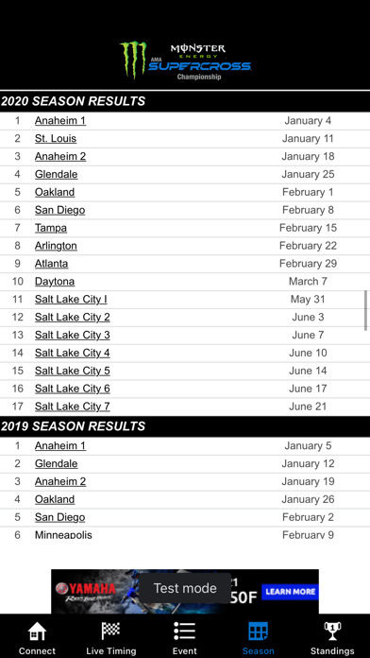Open Daytona race results
Viewport: 370px width, 658px height.
(x=55, y=282)
